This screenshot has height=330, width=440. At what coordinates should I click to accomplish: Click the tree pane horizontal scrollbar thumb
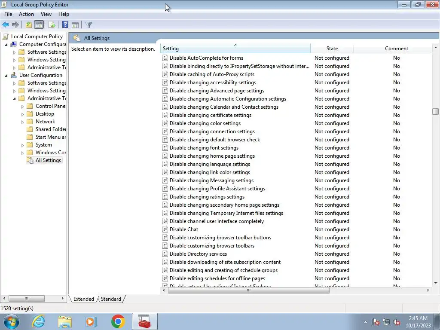tap(26, 298)
